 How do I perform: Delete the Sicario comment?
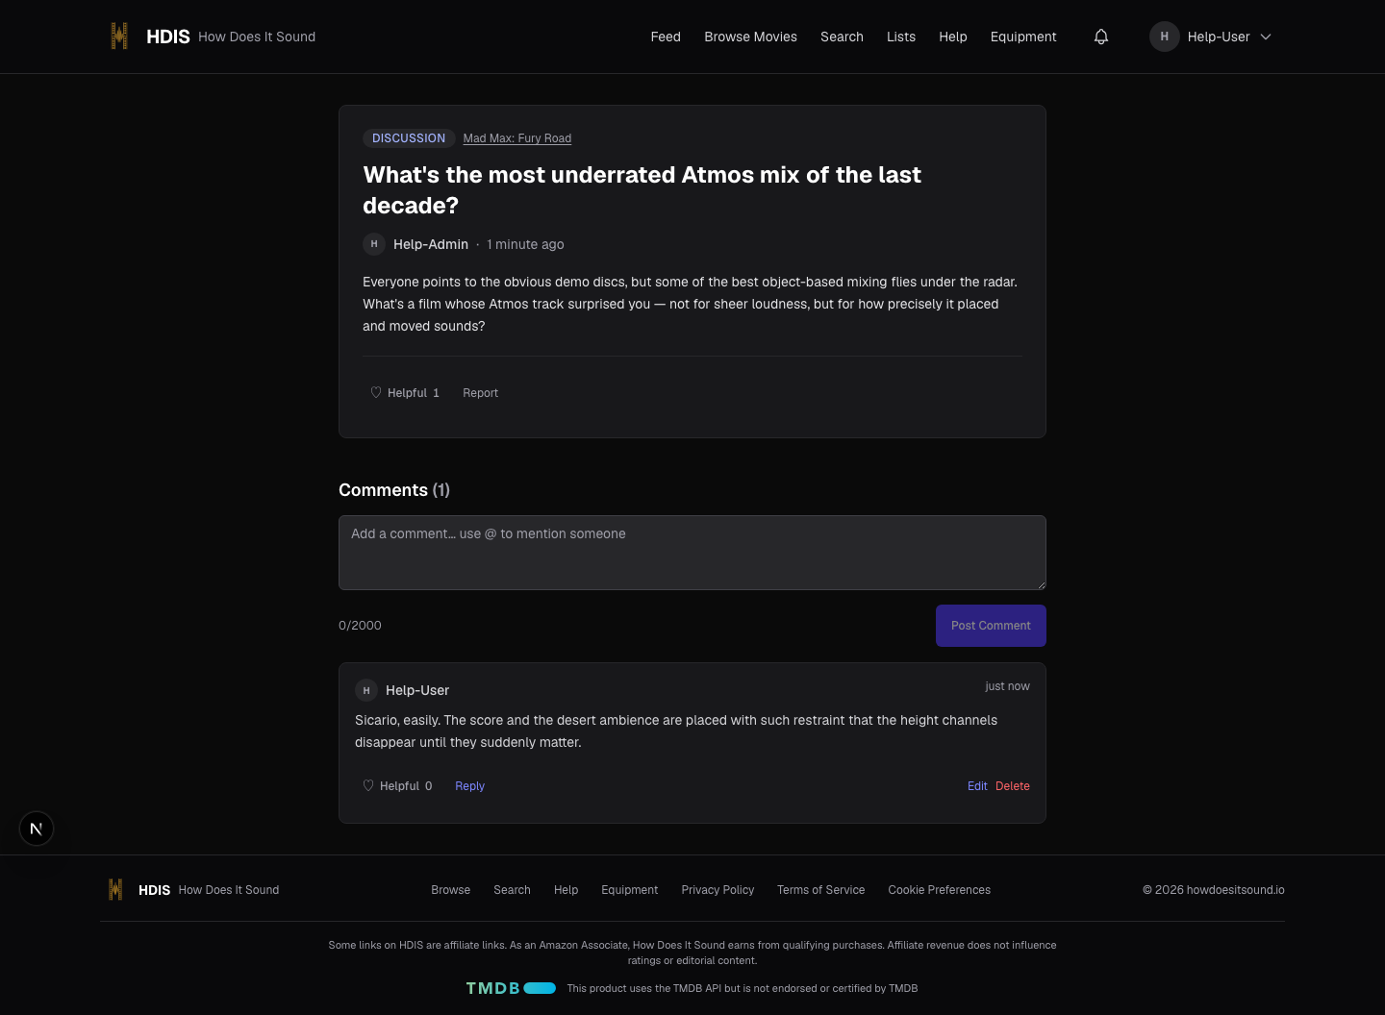pos(1013,786)
